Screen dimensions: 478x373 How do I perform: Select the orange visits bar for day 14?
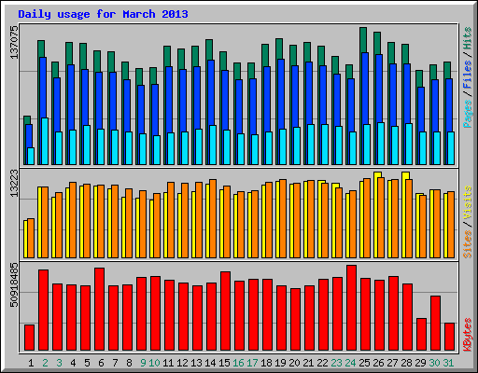(213, 218)
